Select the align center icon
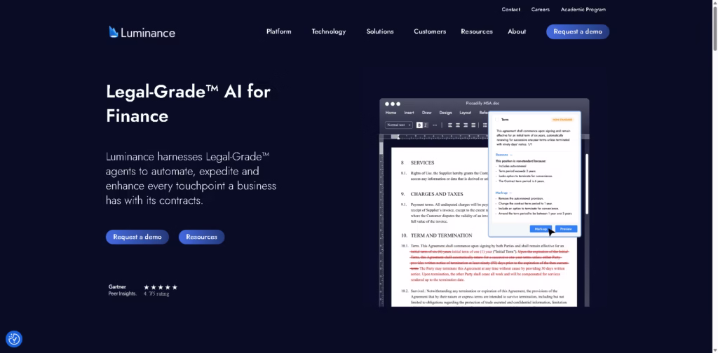This screenshot has width=718, height=353. (x=458, y=125)
